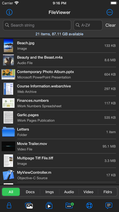Switch to the Fldrs filter tab
The image size is (119, 212).
click(107, 192)
